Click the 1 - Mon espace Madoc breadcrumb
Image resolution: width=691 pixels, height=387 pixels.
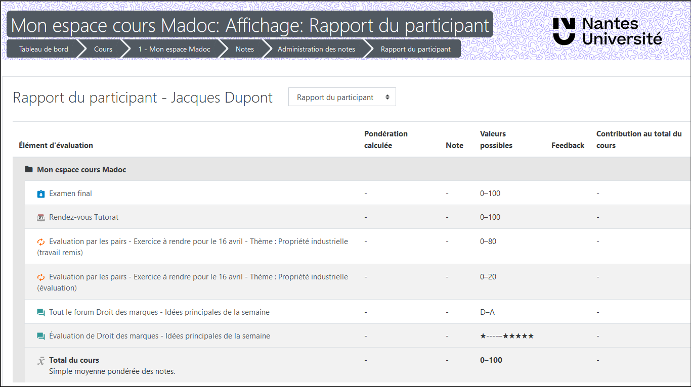pos(174,49)
